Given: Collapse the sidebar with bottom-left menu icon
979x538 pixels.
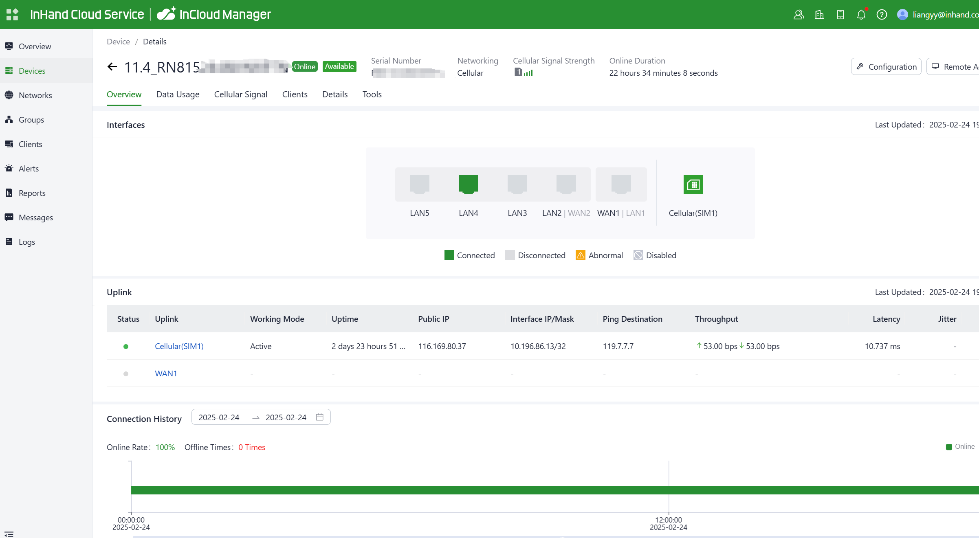Looking at the screenshot, I should click(9, 534).
